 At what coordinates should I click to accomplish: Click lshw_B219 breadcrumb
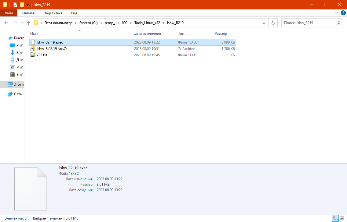(175, 23)
